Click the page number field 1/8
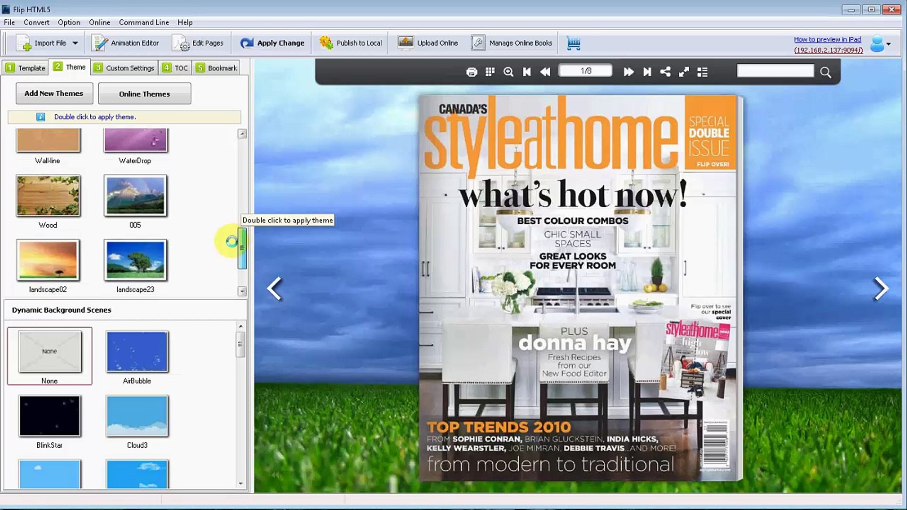The width and height of the screenshot is (907, 510). (x=585, y=71)
